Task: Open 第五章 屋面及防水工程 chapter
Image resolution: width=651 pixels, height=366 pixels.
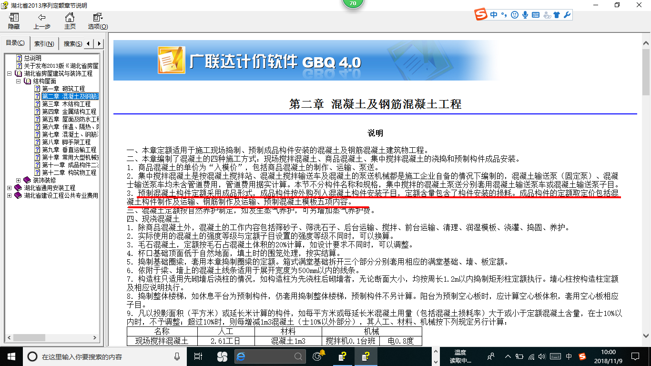Action: coord(70,119)
